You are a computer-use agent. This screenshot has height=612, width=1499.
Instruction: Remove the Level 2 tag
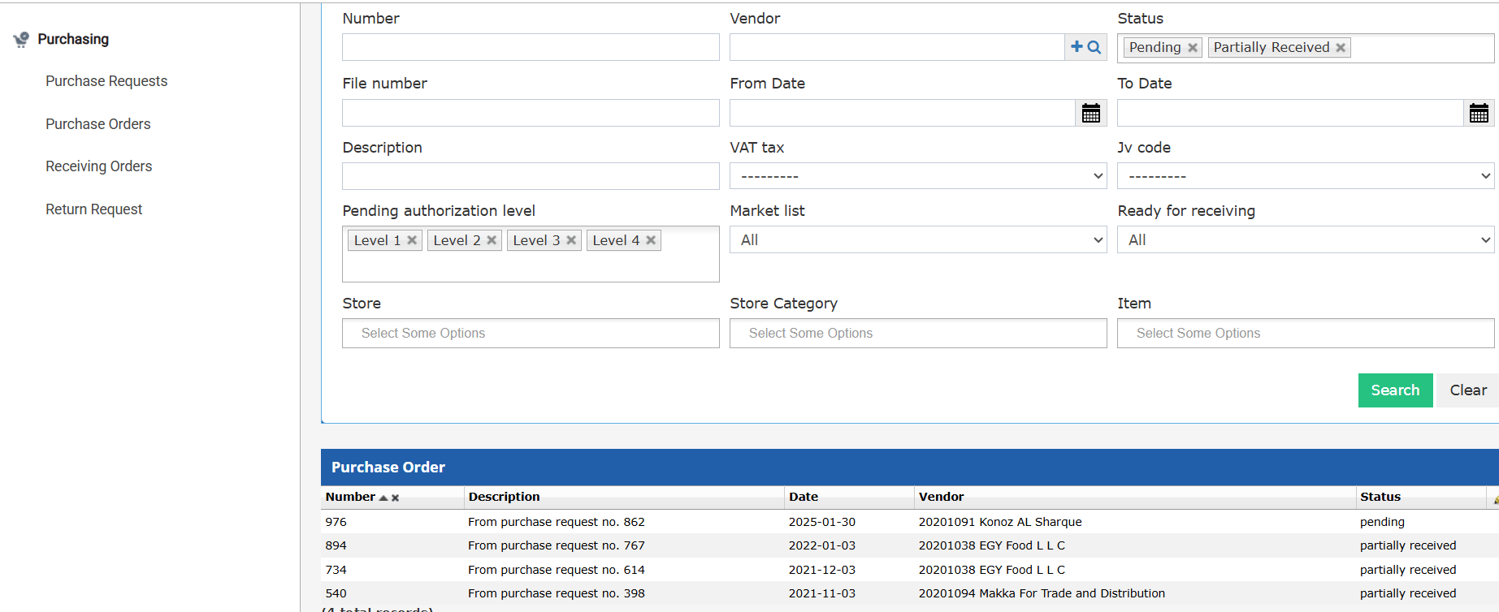(492, 240)
